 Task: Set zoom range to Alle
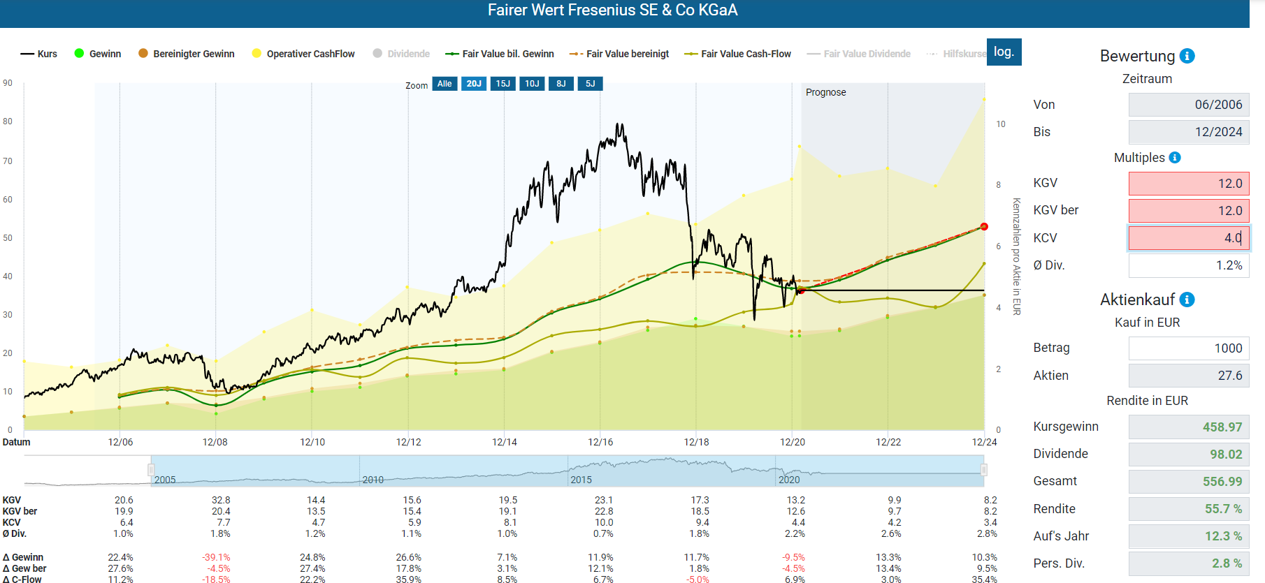point(444,84)
